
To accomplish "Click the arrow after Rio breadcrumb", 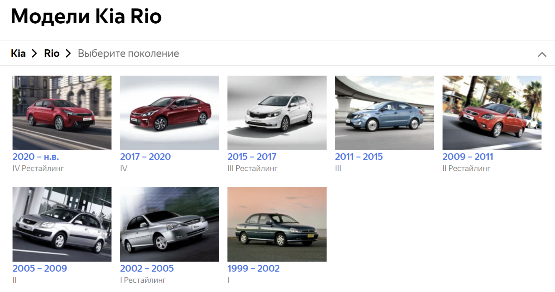I will pyautogui.click(x=68, y=54).
